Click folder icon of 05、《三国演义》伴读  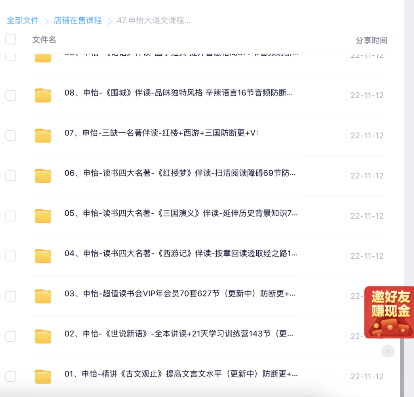coord(43,216)
